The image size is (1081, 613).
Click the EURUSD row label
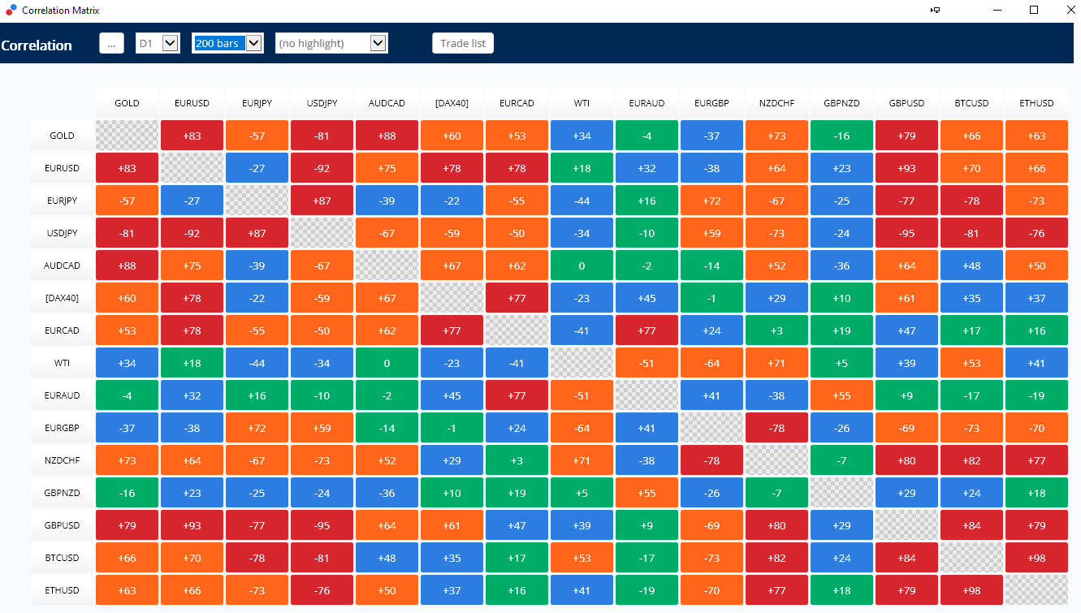63,168
